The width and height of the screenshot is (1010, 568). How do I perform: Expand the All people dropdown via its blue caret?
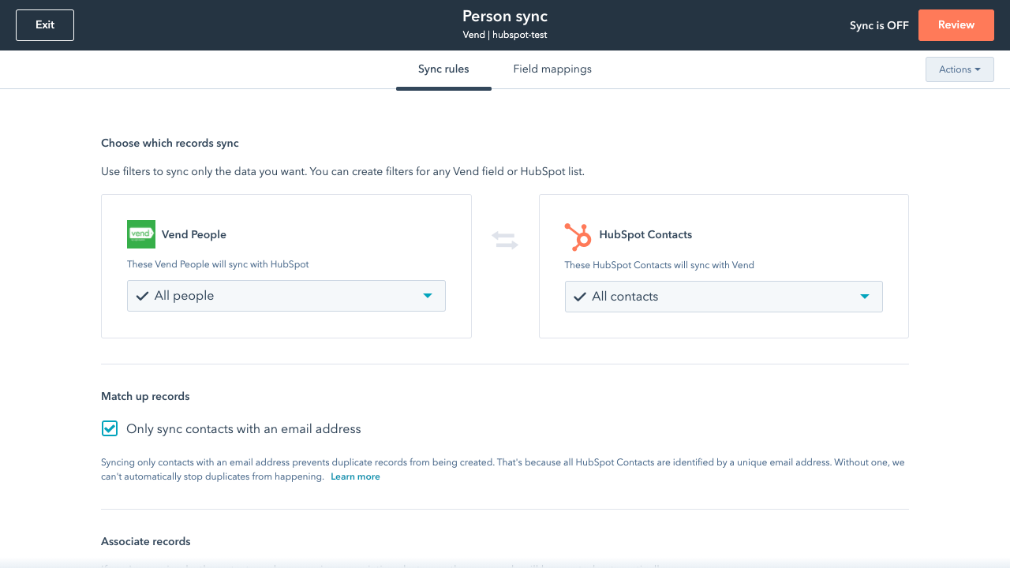[x=428, y=295]
